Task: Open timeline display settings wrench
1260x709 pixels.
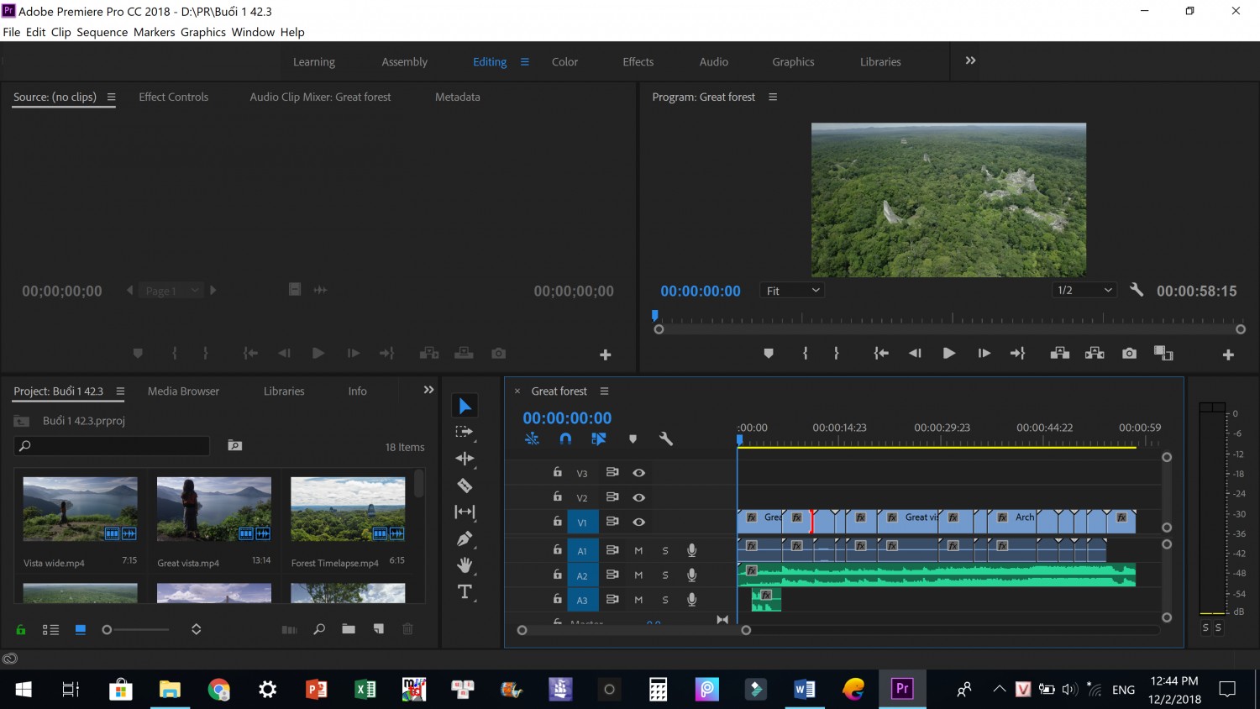Action: coord(666,439)
